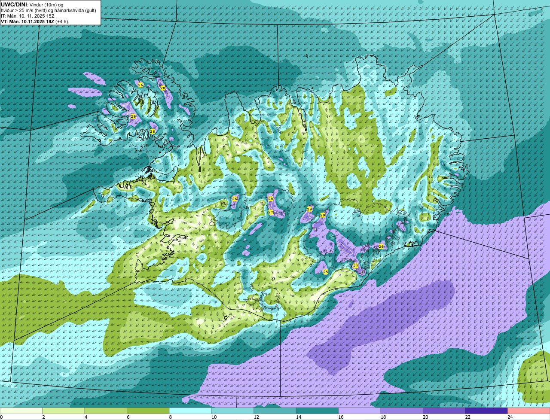Pick the 4–6 m/s green legend swatch
Image resolution: width=550 pixels, height=420 pixels.
point(106,411)
